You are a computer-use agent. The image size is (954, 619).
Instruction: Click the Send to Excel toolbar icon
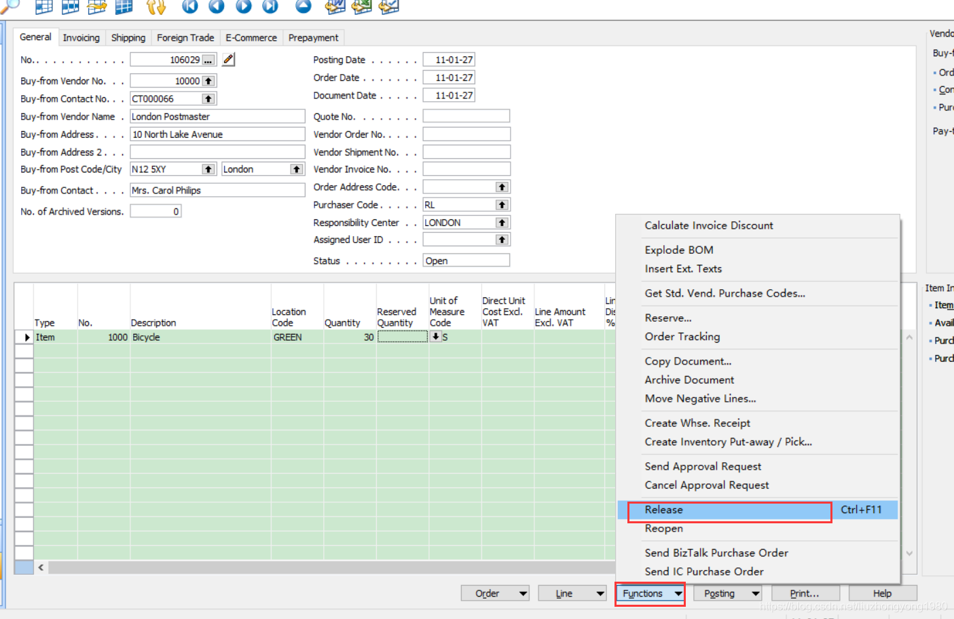pyautogui.click(x=362, y=6)
